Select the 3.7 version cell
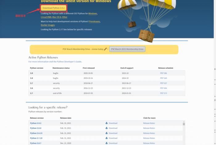Screen dimensions: 216x145 pyautogui.click(x=31, y=83)
